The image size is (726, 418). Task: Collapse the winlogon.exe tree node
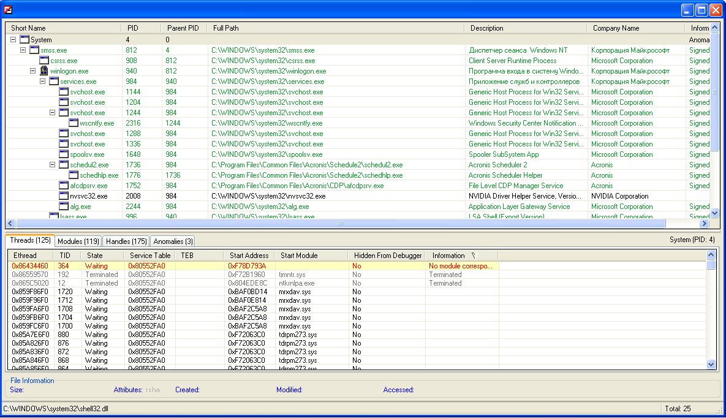coord(33,71)
